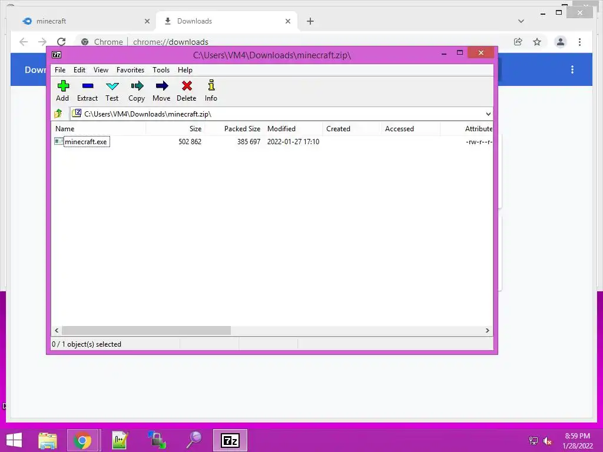This screenshot has height=452, width=603.
Task: Click the 502 862 size value
Action: tap(190, 141)
